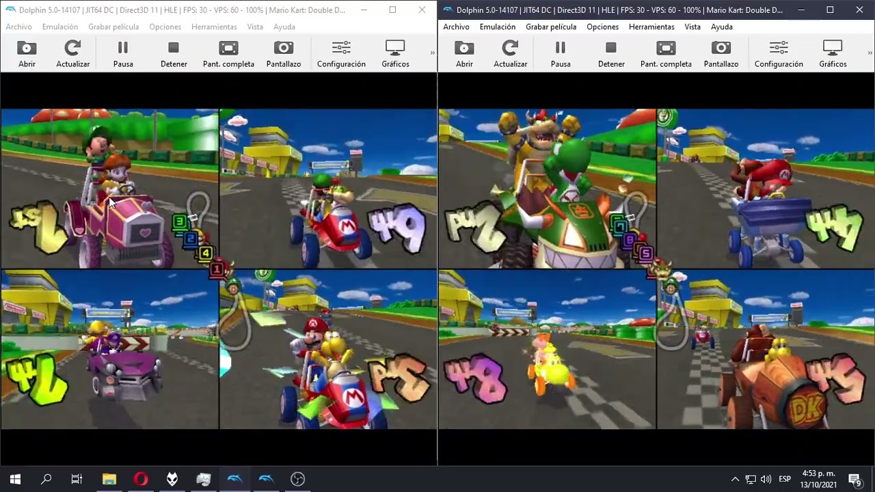Toggle Pant. completa in right Dolphin window
The height and width of the screenshot is (492, 875).
coord(666,54)
